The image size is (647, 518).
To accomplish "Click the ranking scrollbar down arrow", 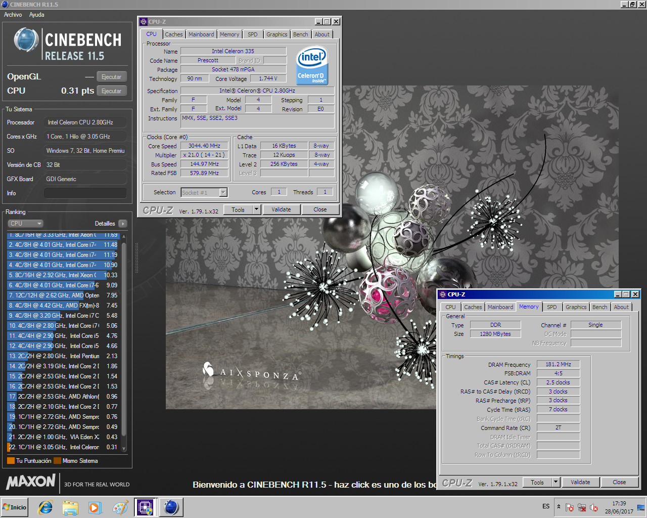I will (124, 449).
